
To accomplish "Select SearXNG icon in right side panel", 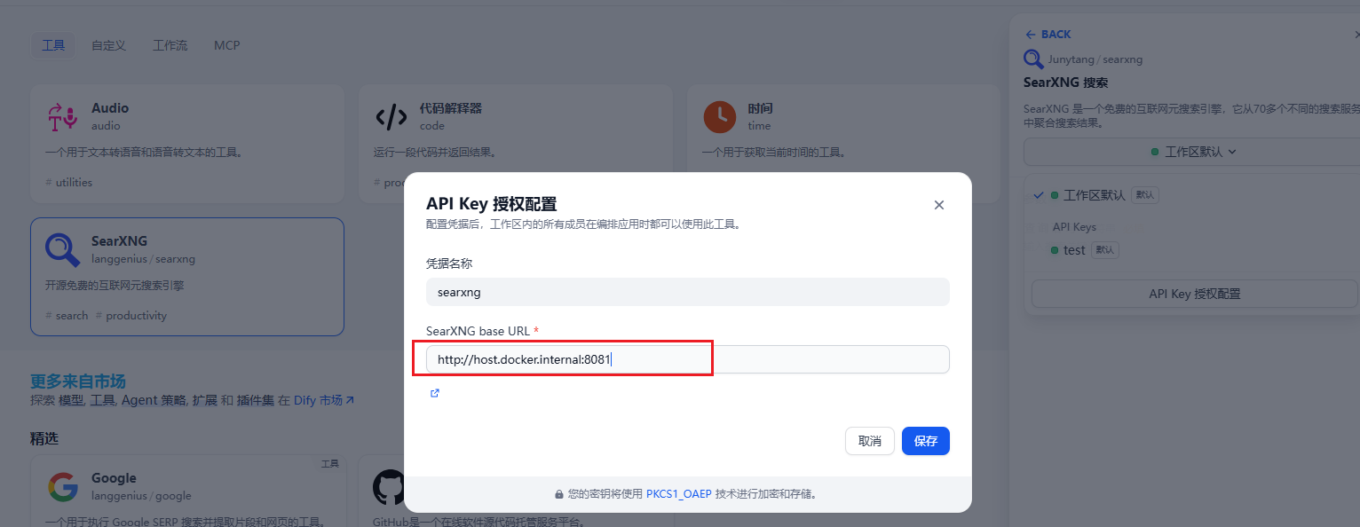I will click(x=1033, y=59).
